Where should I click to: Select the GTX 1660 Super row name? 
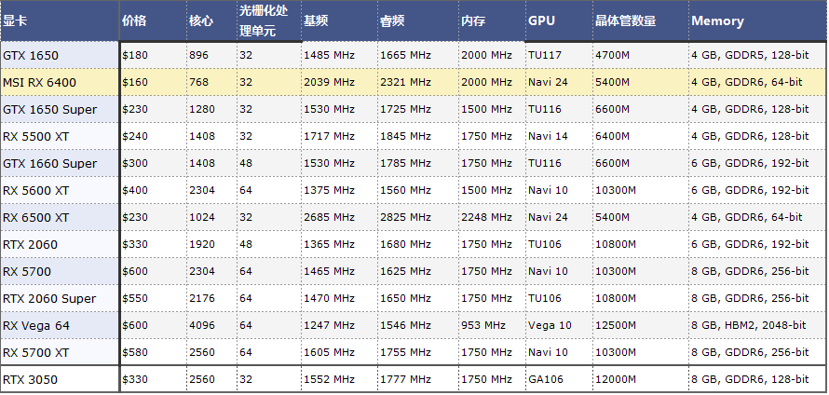60,163
